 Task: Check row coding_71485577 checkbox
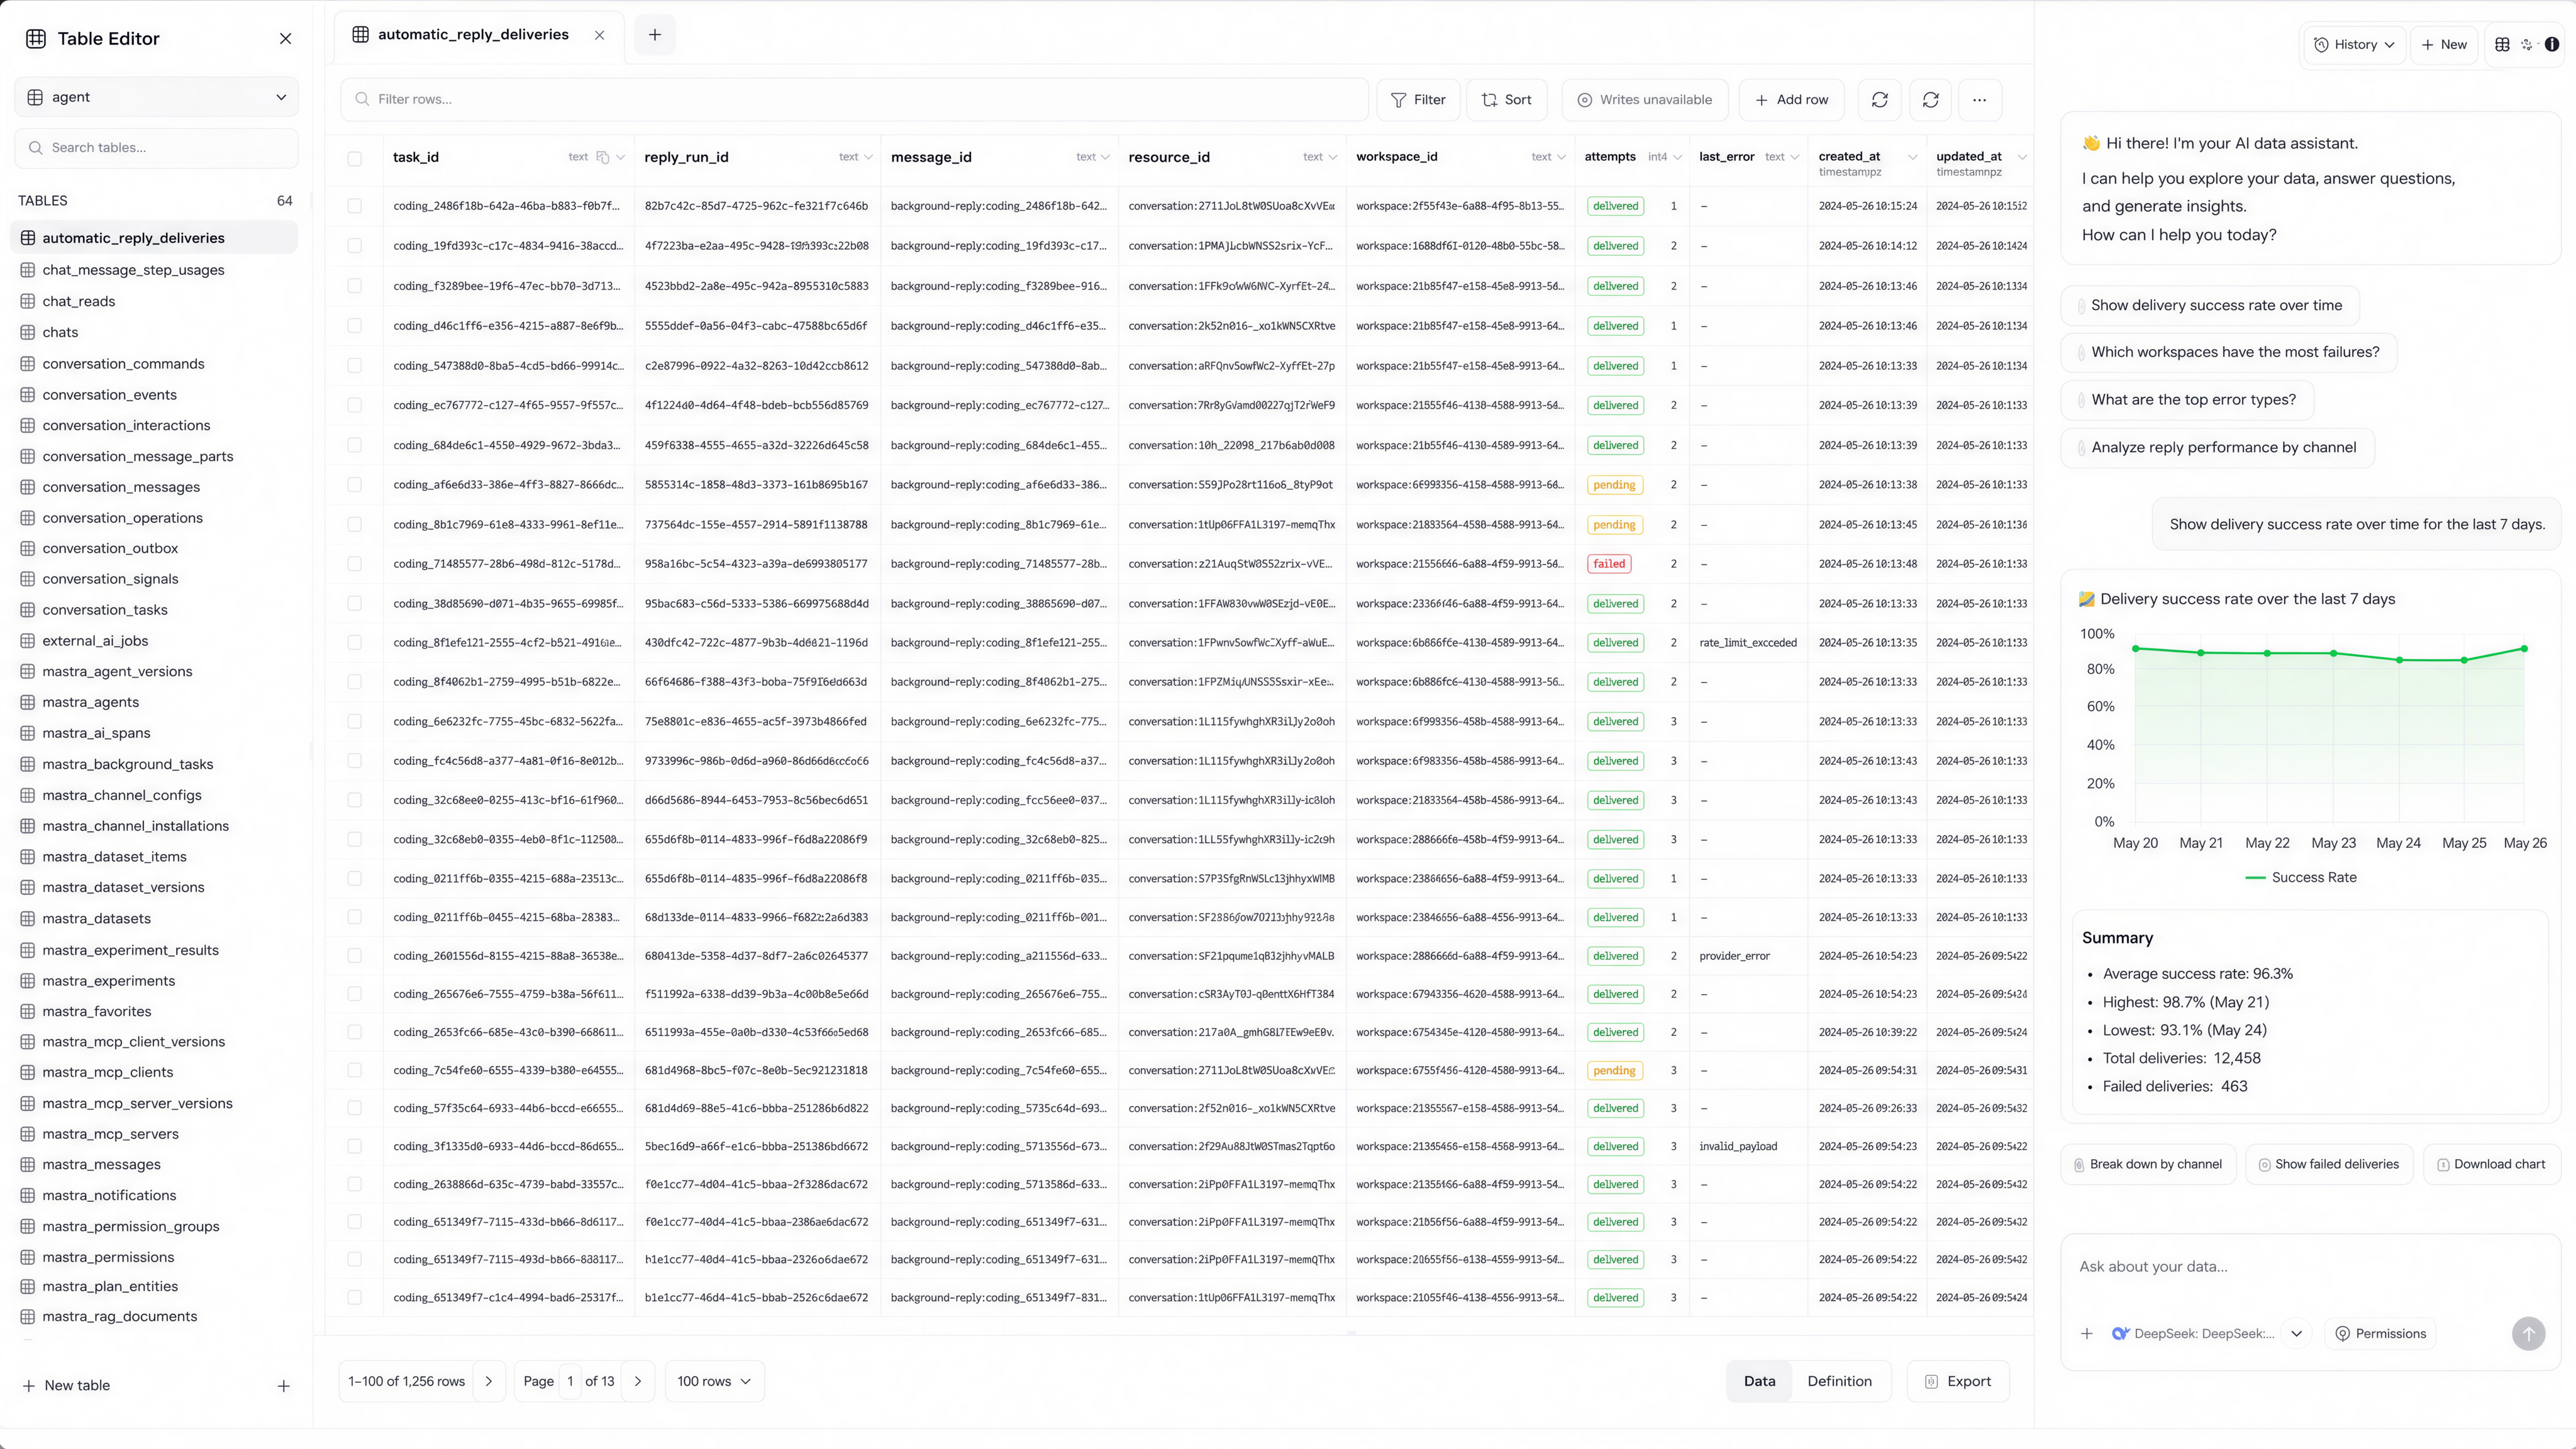click(x=355, y=564)
